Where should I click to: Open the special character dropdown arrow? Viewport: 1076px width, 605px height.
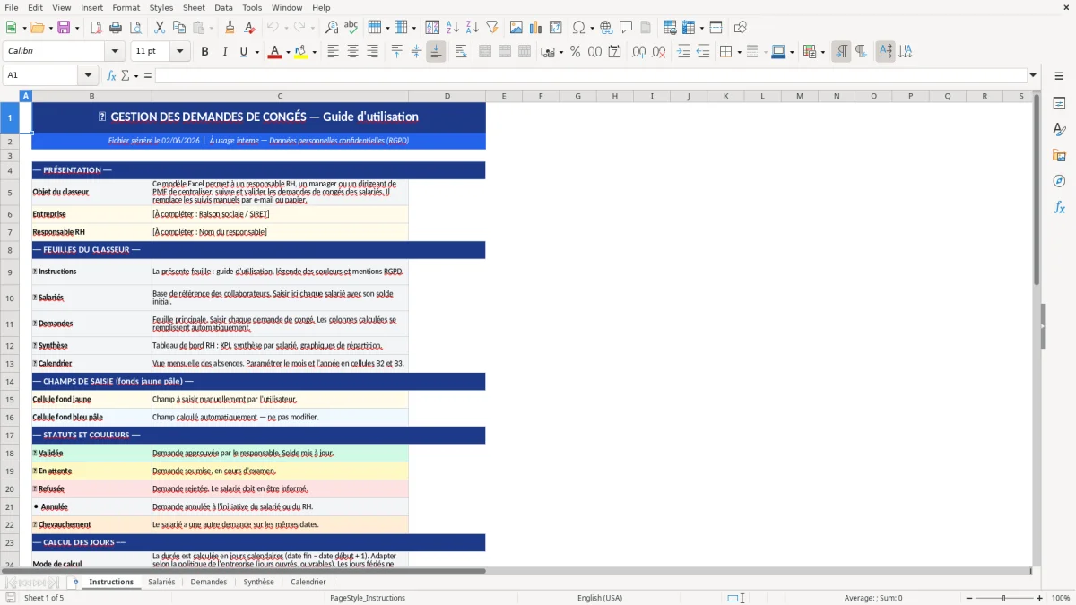pos(593,28)
